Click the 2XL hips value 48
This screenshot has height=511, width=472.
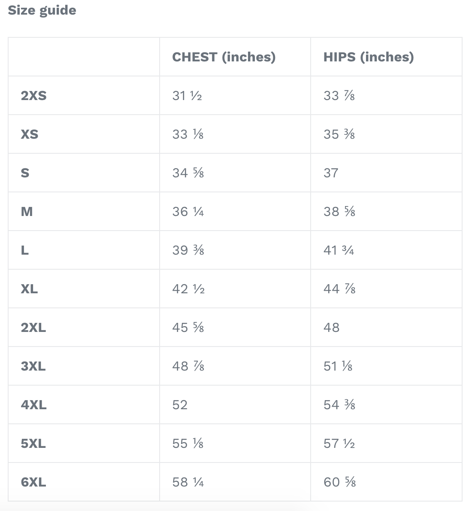click(331, 327)
